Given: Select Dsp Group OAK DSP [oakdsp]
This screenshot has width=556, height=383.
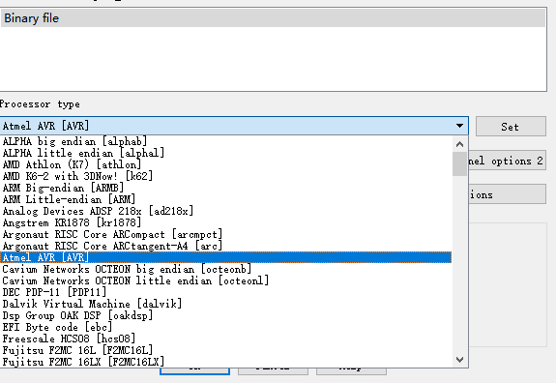Looking at the screenshot, I should (226, 315).
